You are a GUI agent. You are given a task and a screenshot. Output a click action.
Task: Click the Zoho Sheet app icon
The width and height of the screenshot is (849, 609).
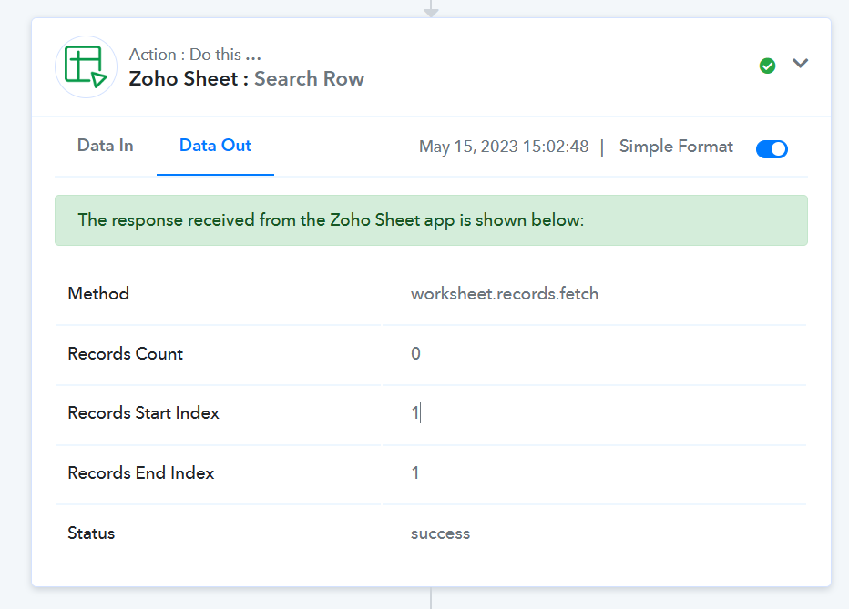pyautogui.click(x=86, y=67)
